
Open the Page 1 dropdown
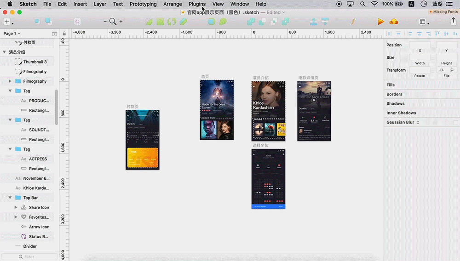(x=12, y=34)
